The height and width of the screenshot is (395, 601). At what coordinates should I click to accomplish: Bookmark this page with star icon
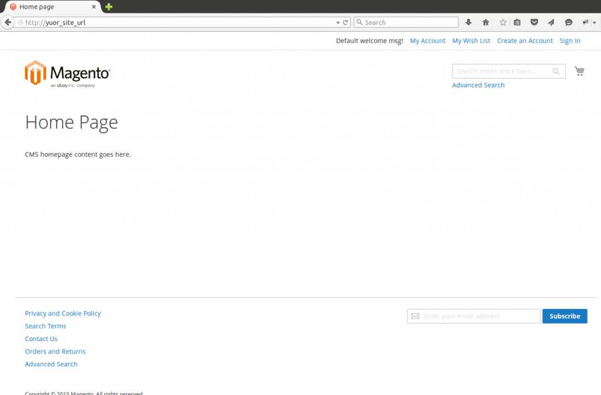pyautogui.click(x=502, y=22)
